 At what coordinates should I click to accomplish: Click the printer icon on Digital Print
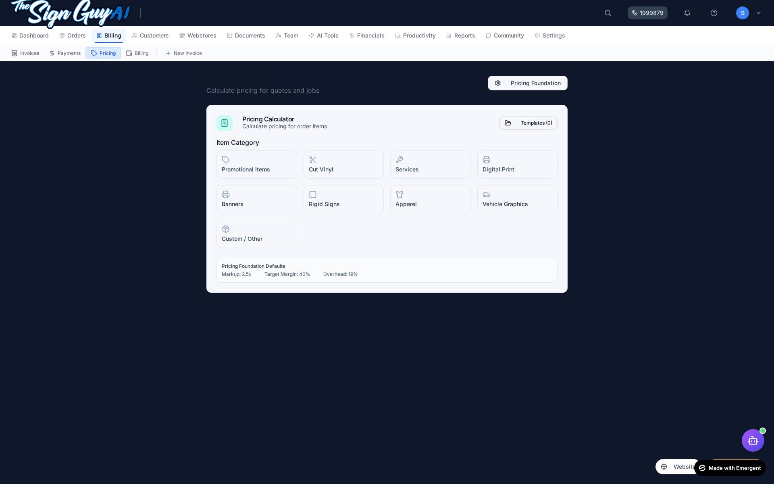point(487,160)
